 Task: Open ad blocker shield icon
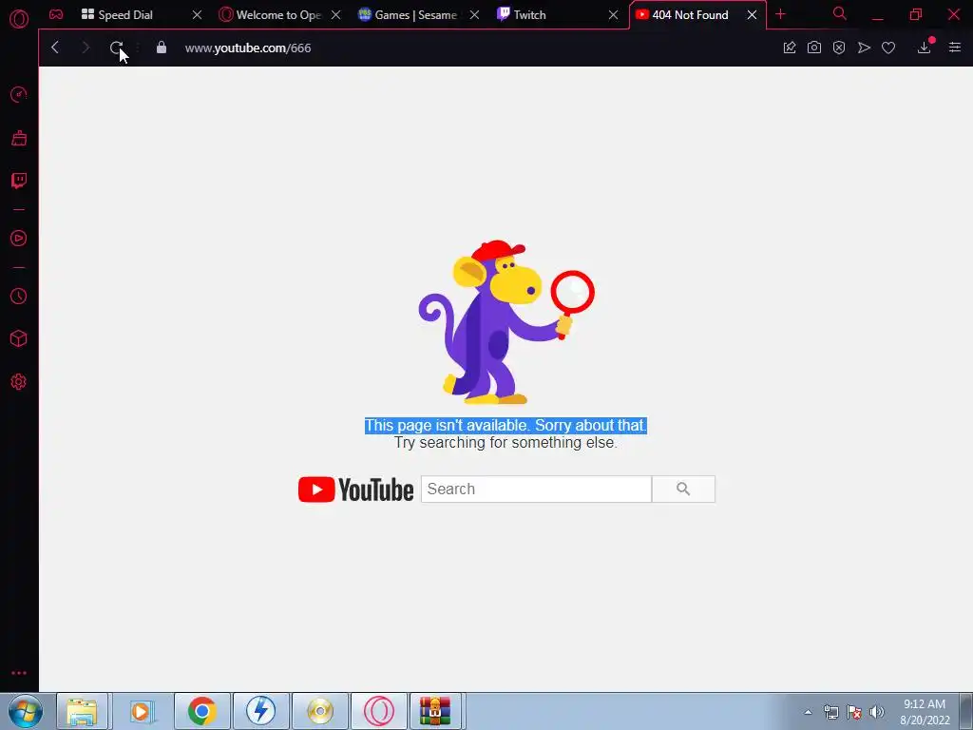point(839,48)
